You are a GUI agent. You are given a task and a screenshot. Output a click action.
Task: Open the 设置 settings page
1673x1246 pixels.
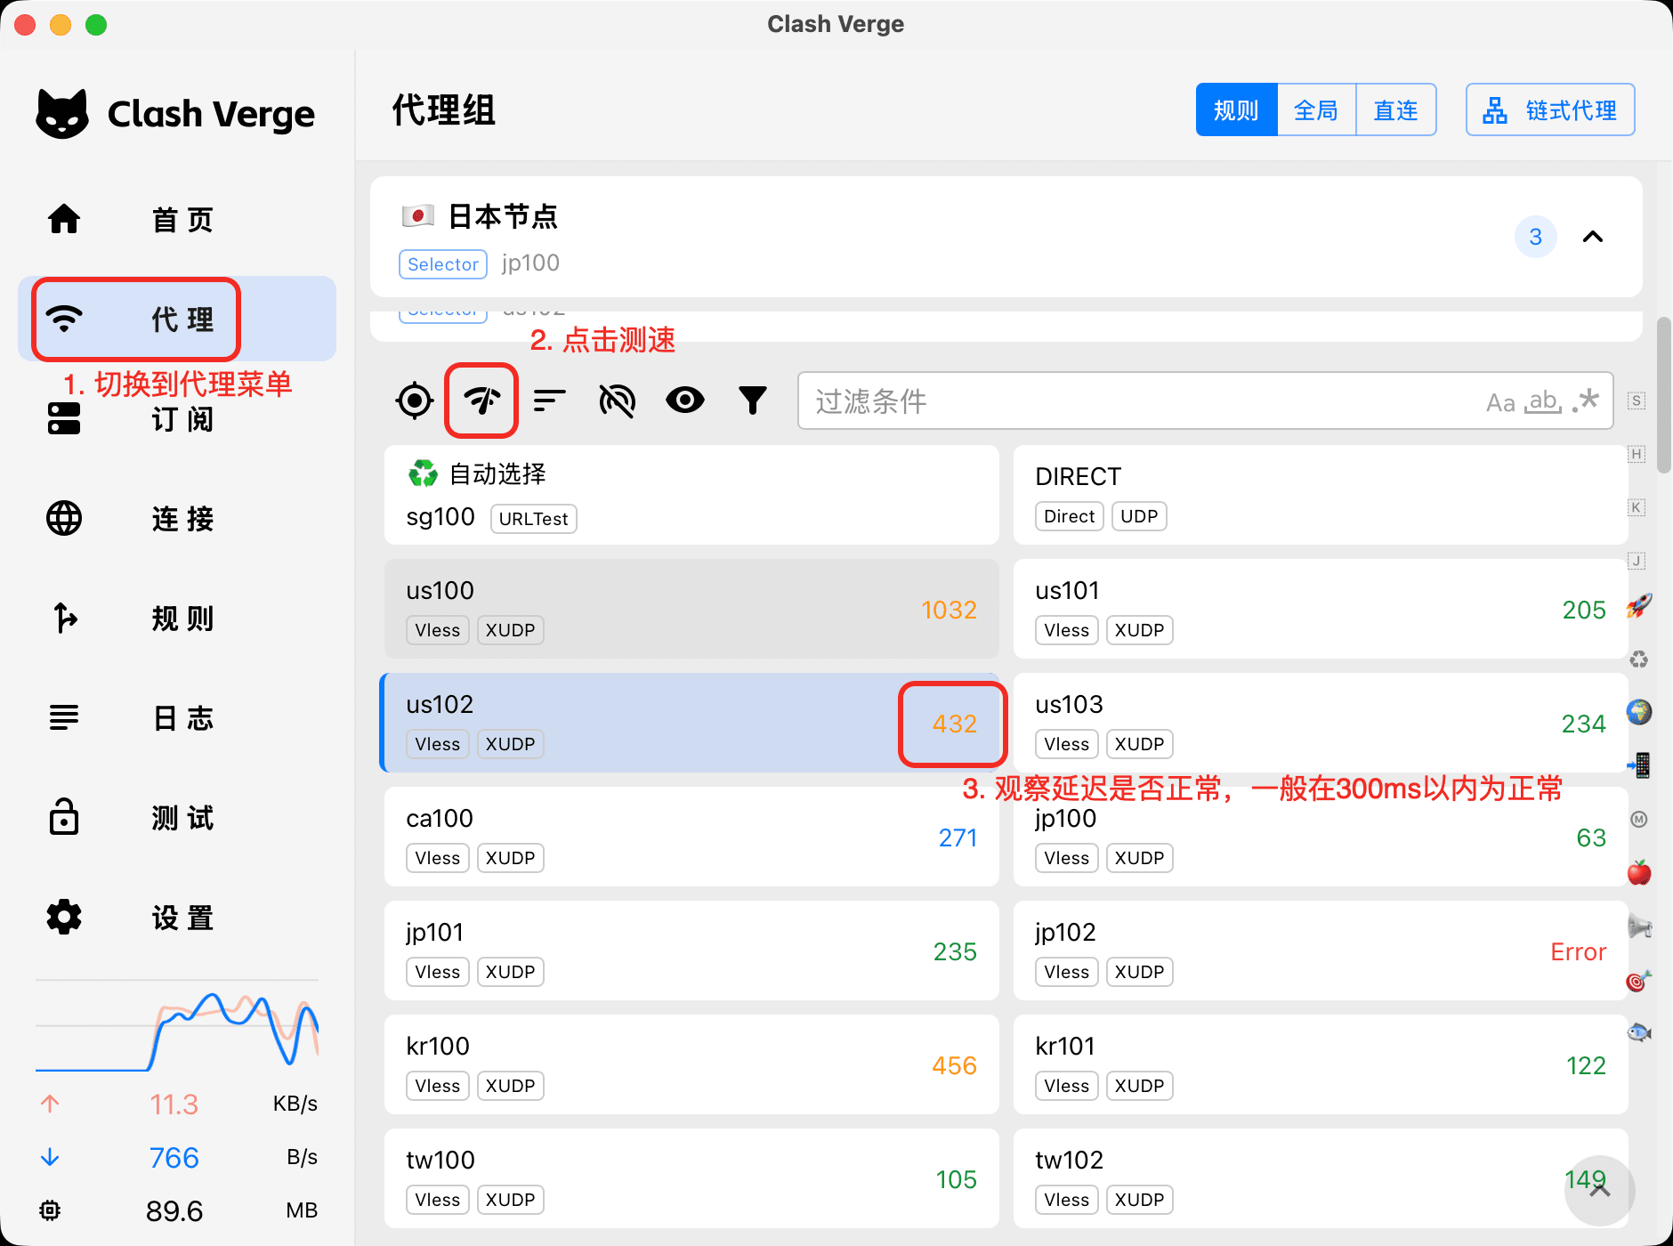[176, 917]
